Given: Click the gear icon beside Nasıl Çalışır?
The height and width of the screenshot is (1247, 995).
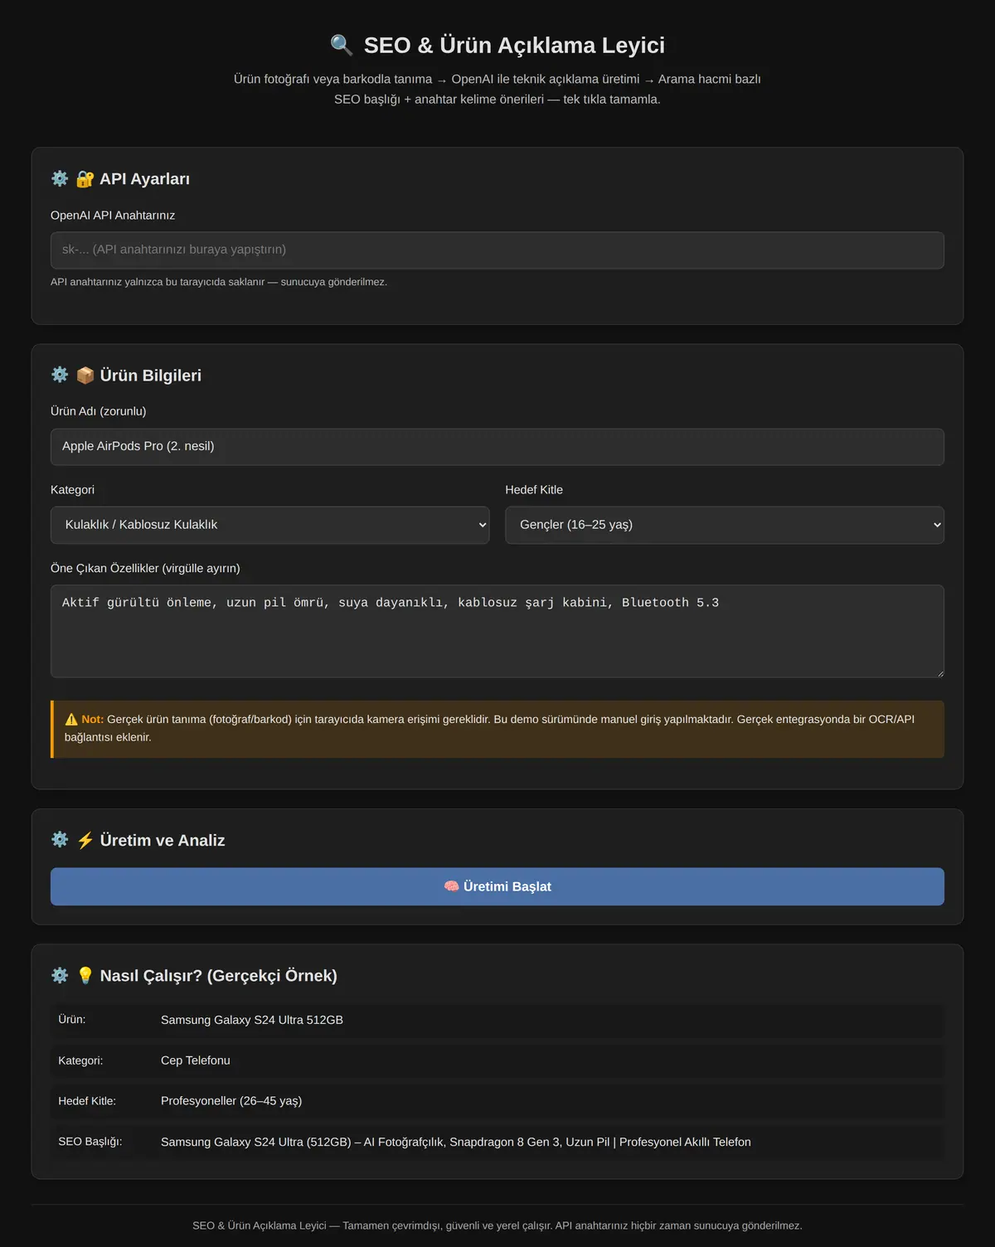Looking at the screenshot, I should (60, 975).
